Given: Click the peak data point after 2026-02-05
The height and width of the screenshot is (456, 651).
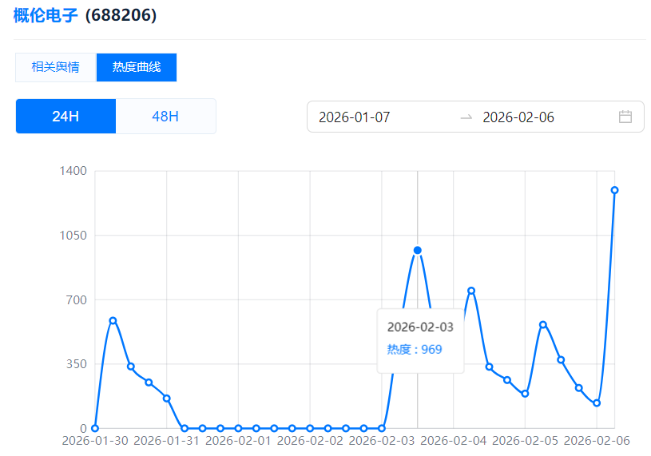Looking at the screenshot, I should coord(543,324).
